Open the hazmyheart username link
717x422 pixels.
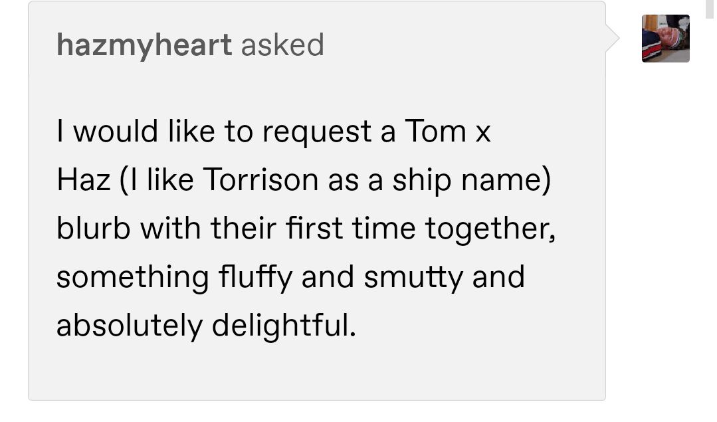[x=144, y=46]
